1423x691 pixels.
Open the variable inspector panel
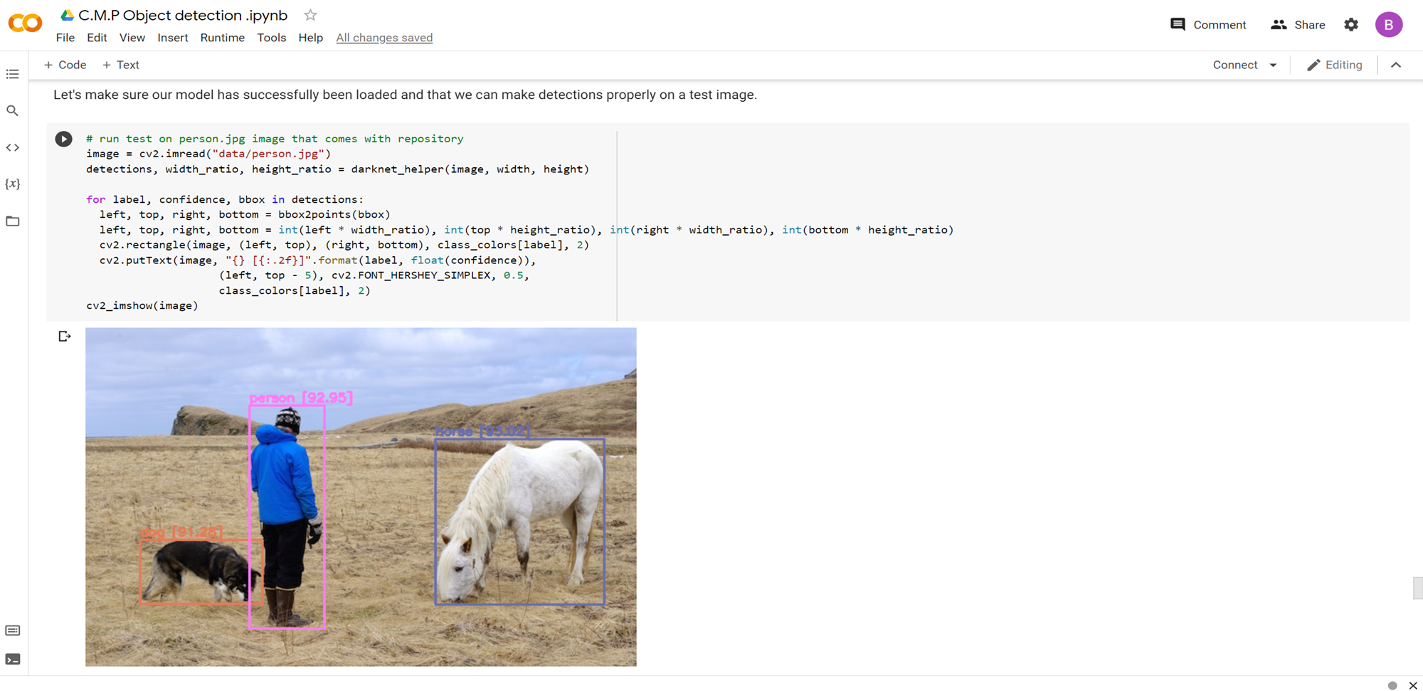coord(12,184)
